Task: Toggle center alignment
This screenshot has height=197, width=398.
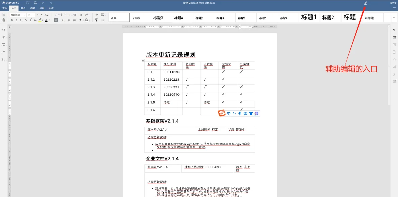Action: tap(62, 20)
